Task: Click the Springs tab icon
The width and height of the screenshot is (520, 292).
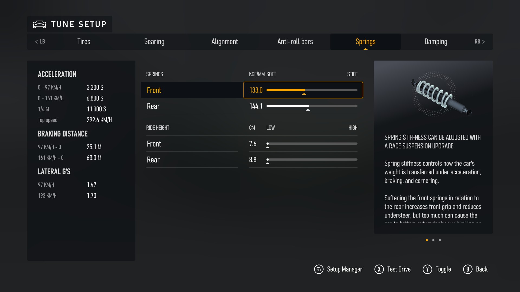Action: (x=366, y=42)
